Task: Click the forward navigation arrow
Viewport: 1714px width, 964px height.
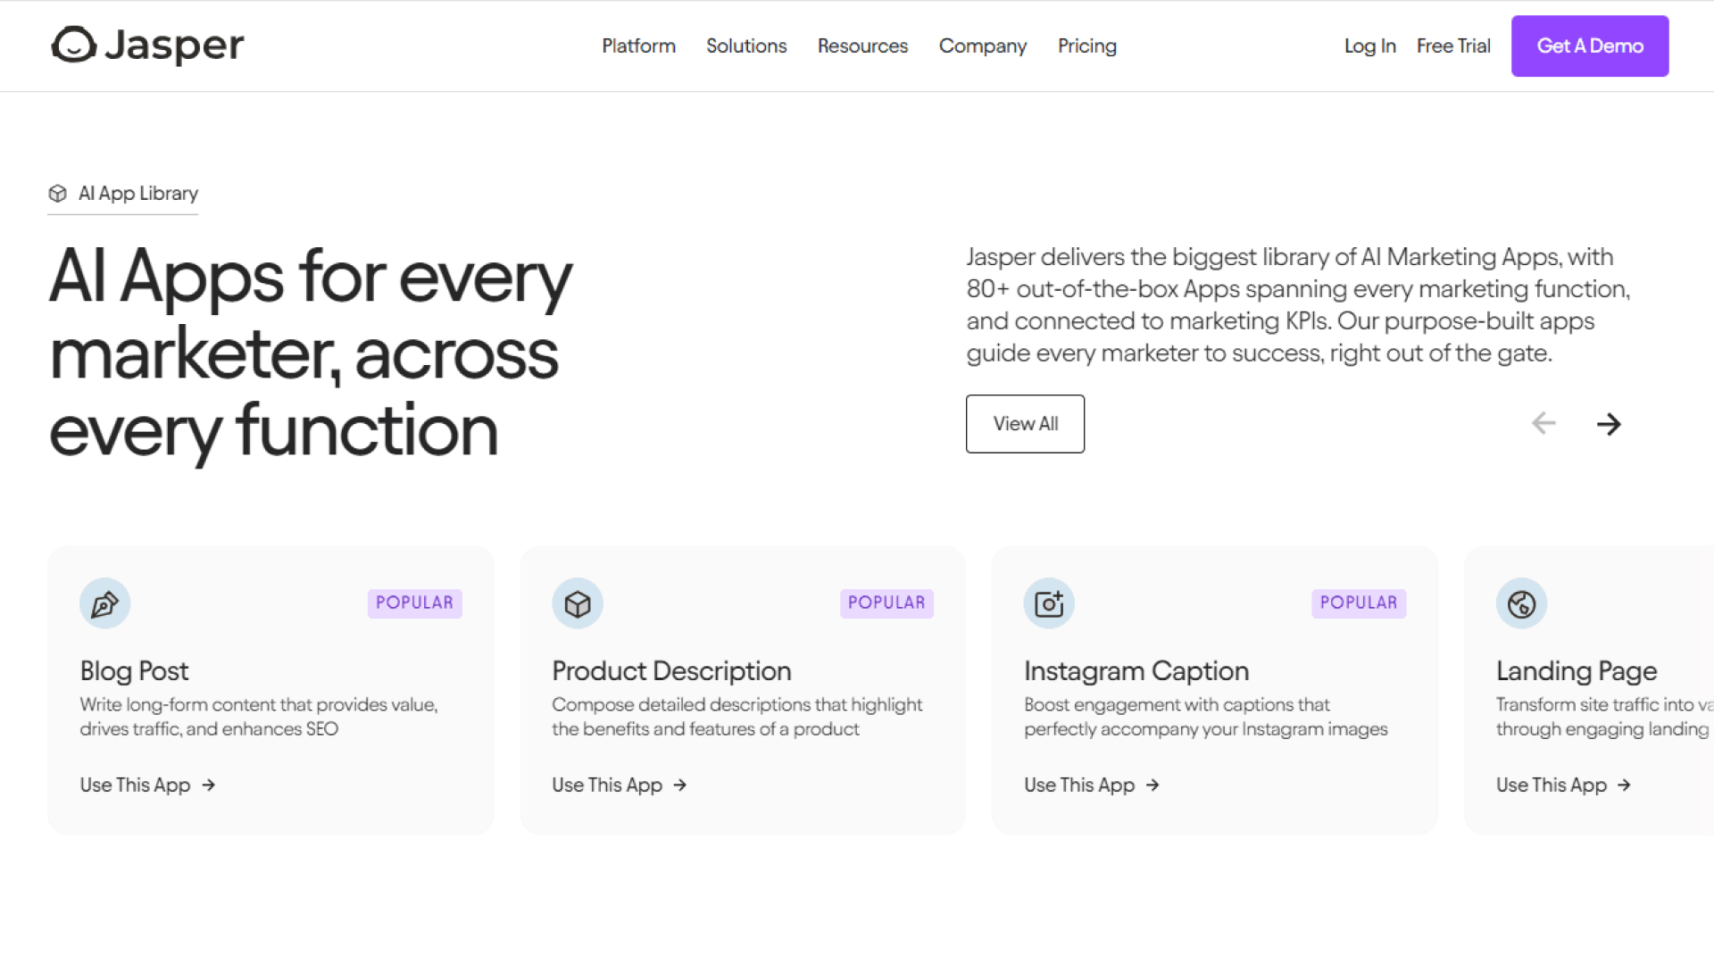Action: [x=1608, y=424]
